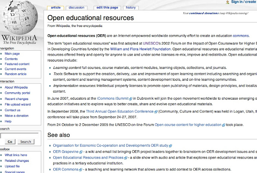Open the edit this page tab

pos(107,8)
